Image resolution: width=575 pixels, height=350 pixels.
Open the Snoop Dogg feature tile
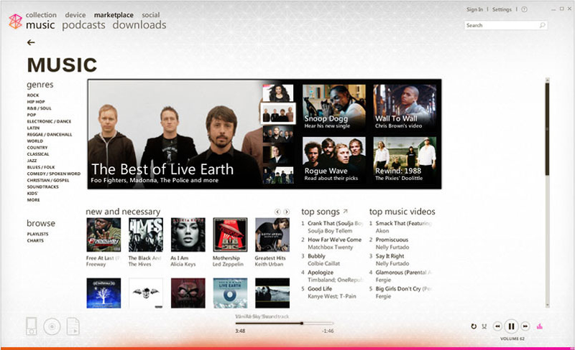pyautogui.click(x=334, y=107)
